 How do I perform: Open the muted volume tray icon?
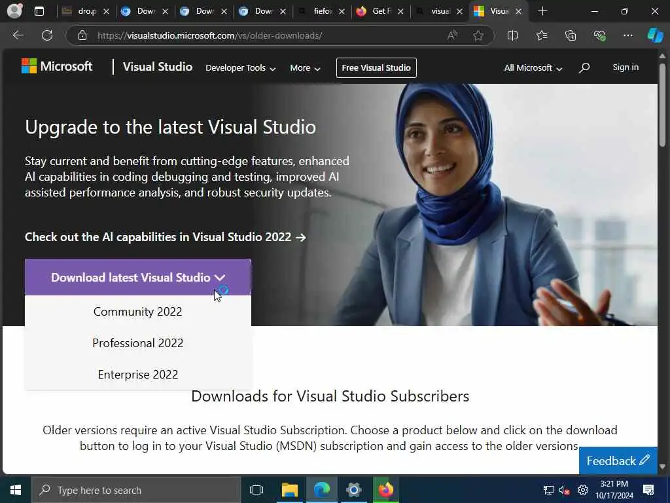(564, 490)
